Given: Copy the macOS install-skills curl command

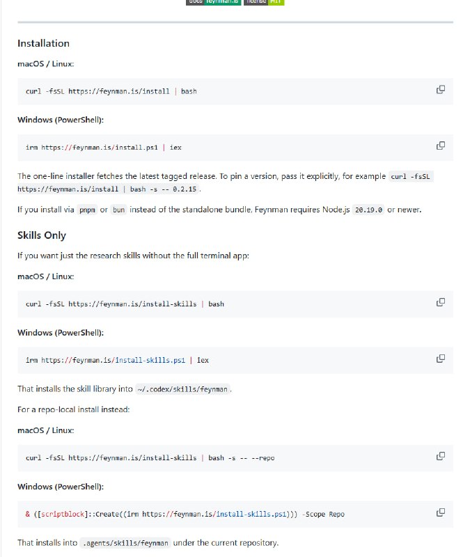Looking at the screenshot, I should [440, 302].
